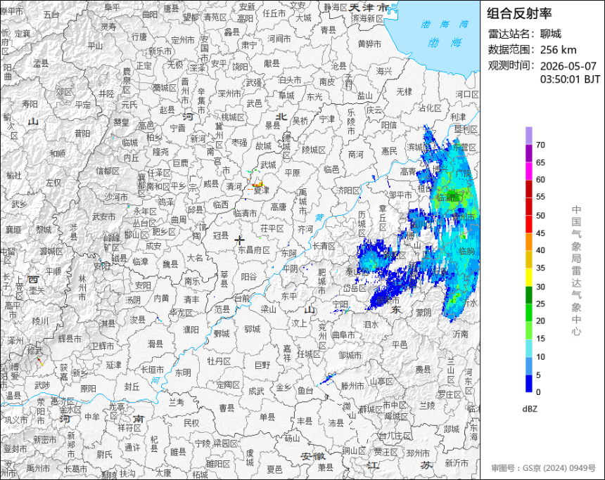The height and width of the screenshot is (480, 605).
Task: Click the 辉县市 map label
Action: click(70, 339)
